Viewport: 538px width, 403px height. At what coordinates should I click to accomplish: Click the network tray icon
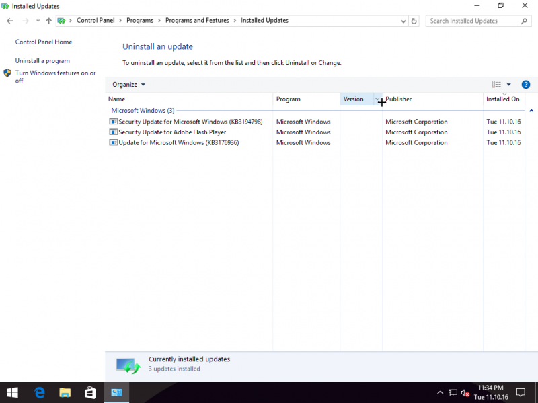point(453,393)
